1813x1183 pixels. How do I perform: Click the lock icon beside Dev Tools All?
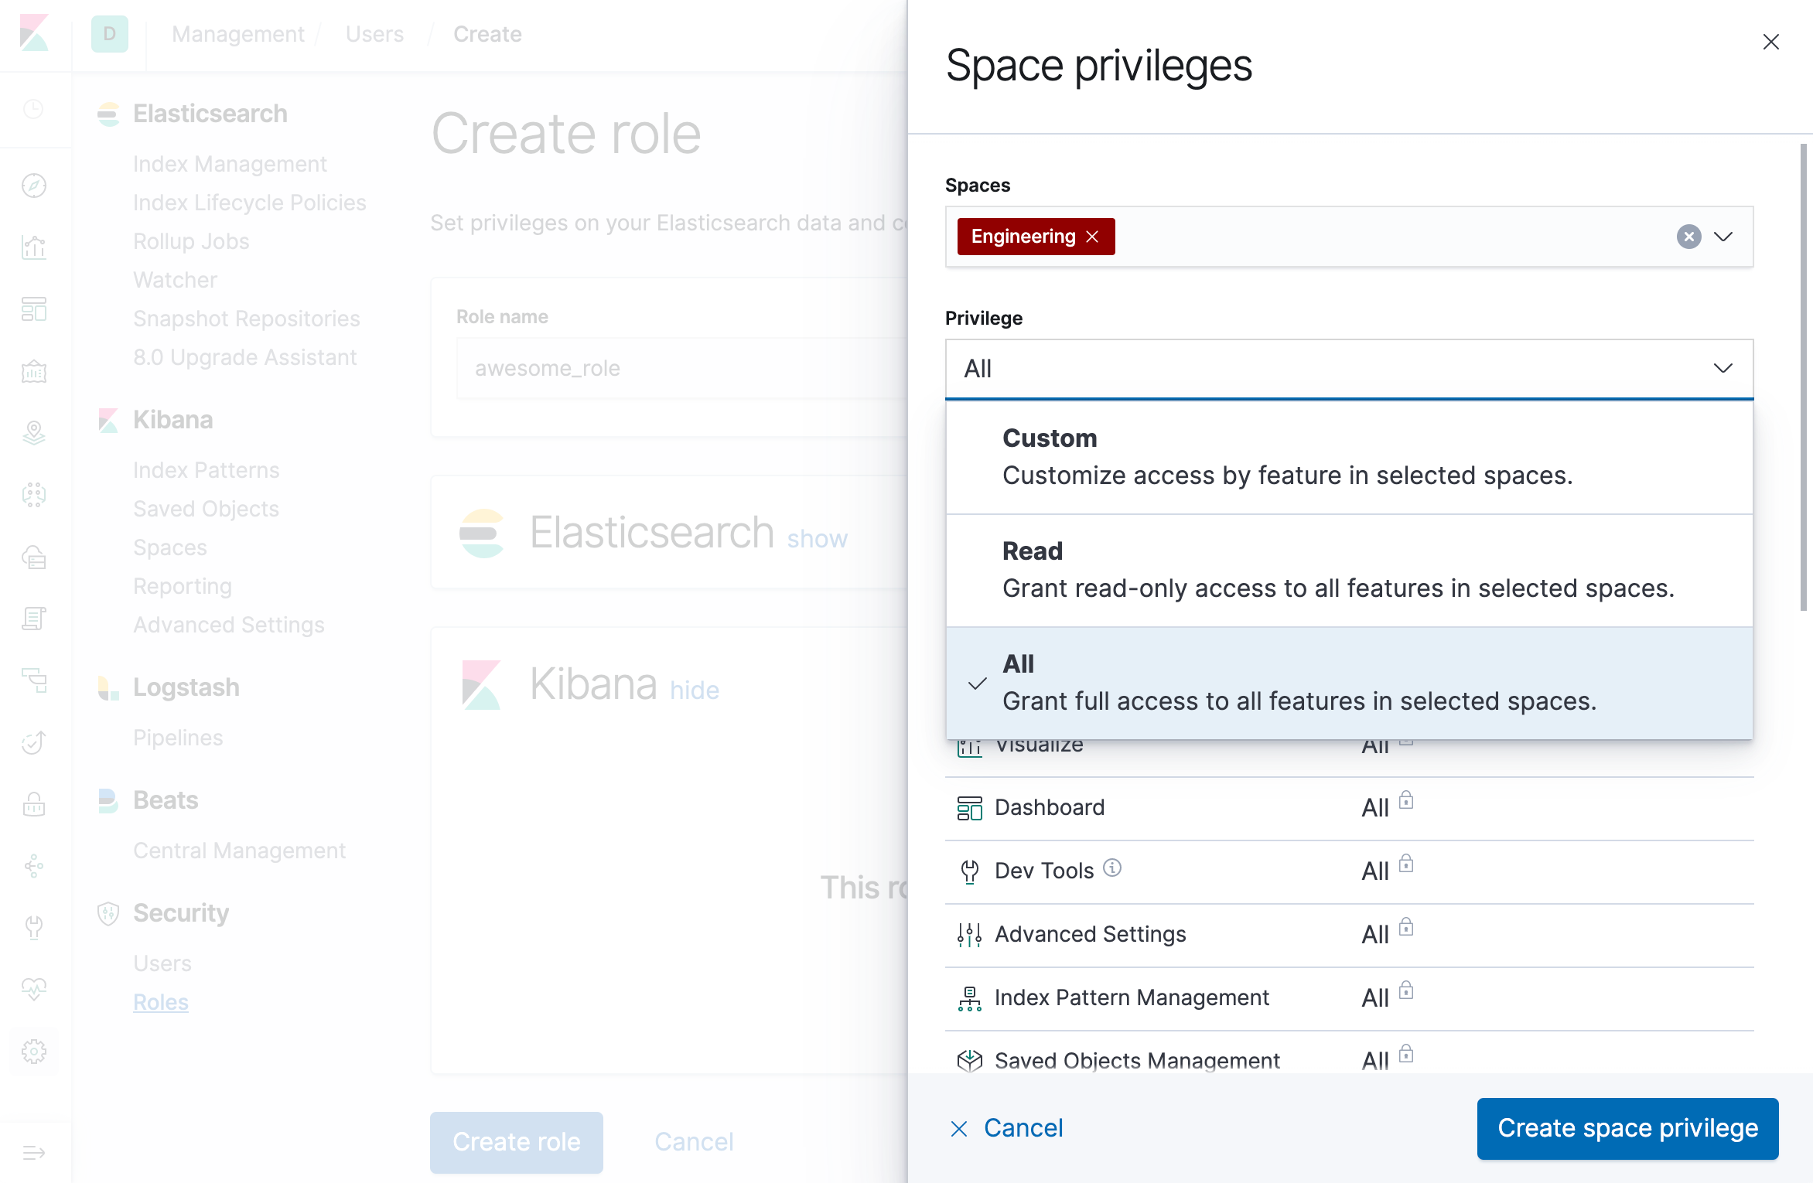point(1406,864)
